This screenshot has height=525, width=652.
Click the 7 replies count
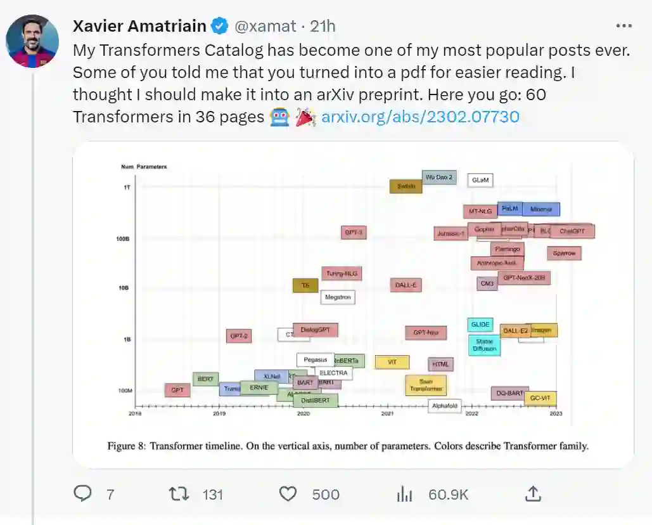110,495
